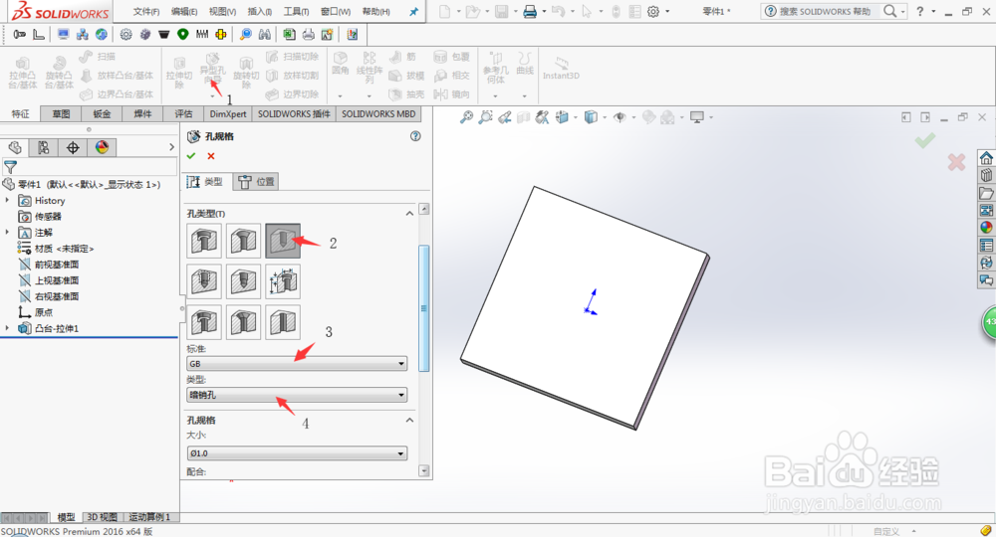Click the Print icon in title toolbar
Screen dimensions: 996x537
point(530,11)
